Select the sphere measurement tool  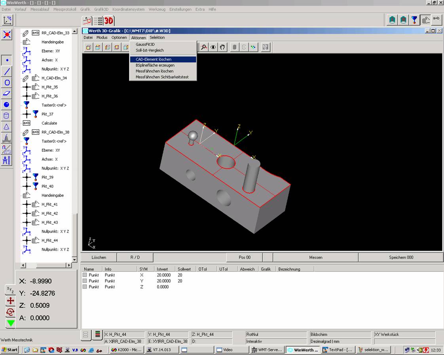click(6, 104)
